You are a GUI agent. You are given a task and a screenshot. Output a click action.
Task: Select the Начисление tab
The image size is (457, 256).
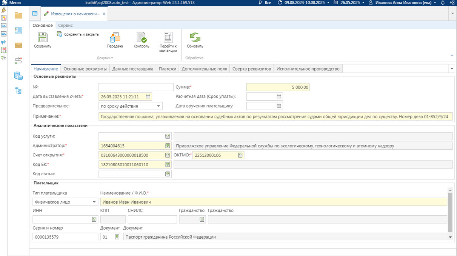[x=46, y=69]
